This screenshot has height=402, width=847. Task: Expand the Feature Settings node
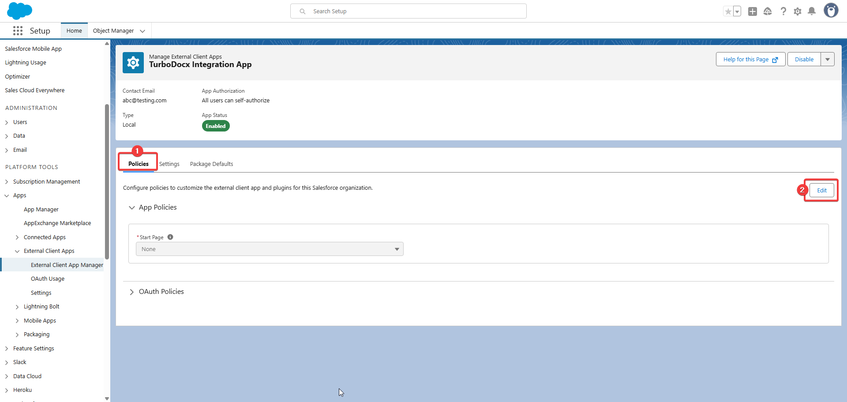coord(7,349)
